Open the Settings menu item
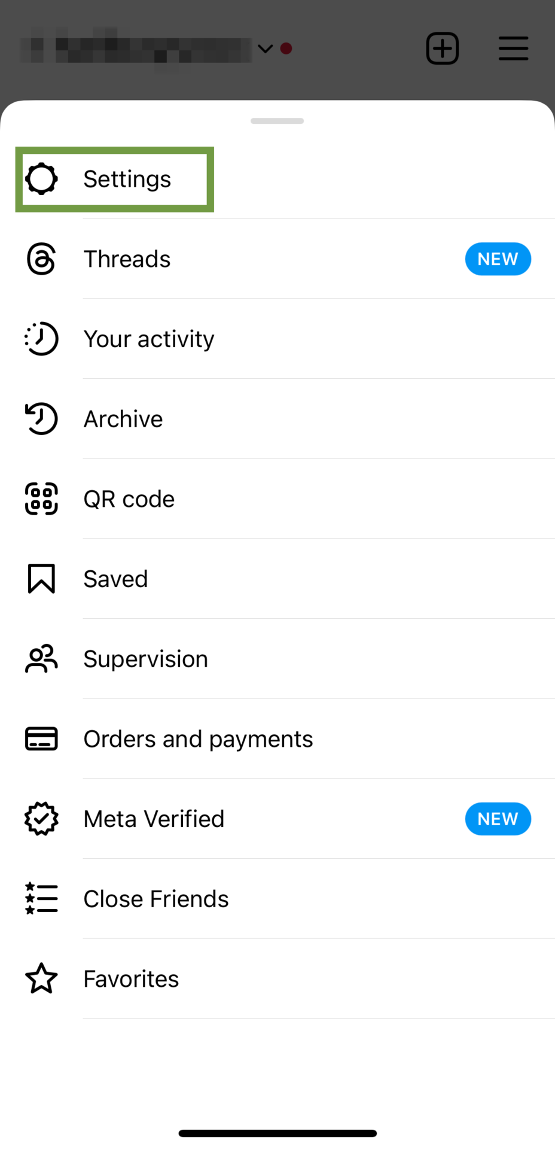This screenshot has width=555, height=1149. pyautogui.click(x=127, y=179)
